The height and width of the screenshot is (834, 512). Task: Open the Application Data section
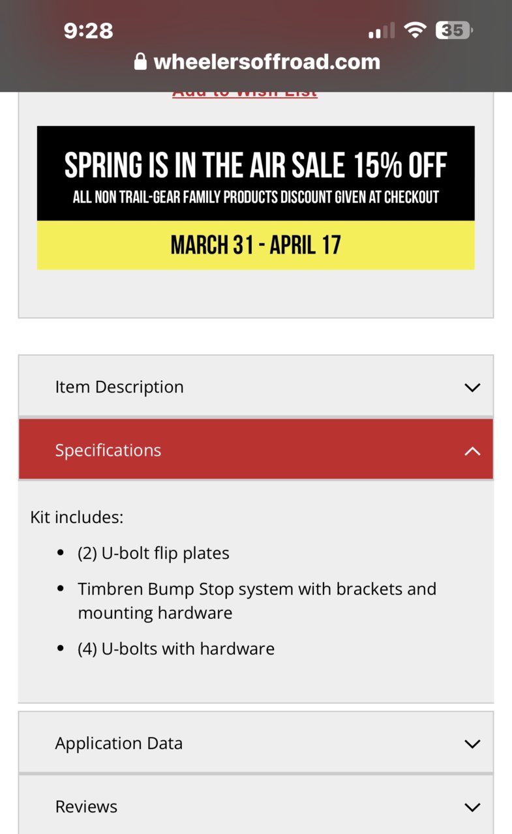[256, 743]
